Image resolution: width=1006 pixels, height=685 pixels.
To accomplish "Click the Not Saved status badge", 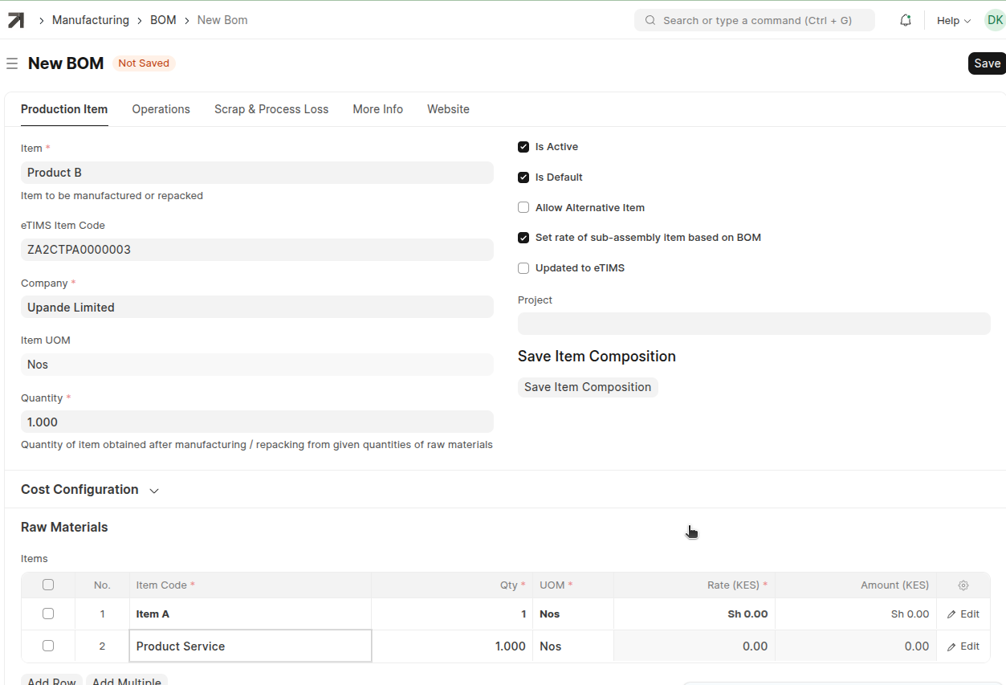I will point(144,63).
